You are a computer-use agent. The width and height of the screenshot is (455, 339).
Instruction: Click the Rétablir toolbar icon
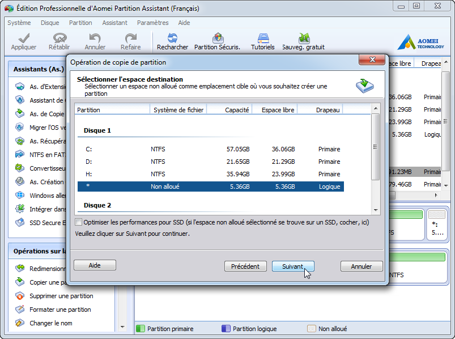click(x=59, y=38)
